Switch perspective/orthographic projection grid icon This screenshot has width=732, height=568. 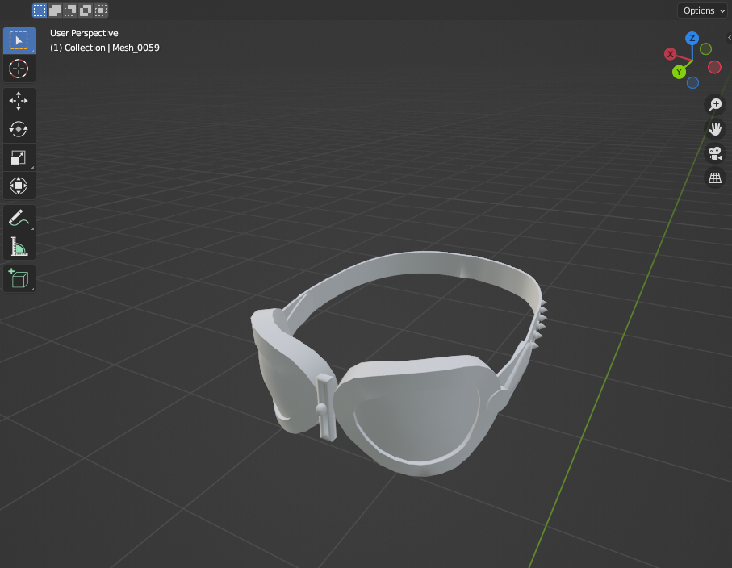point(715,177)
